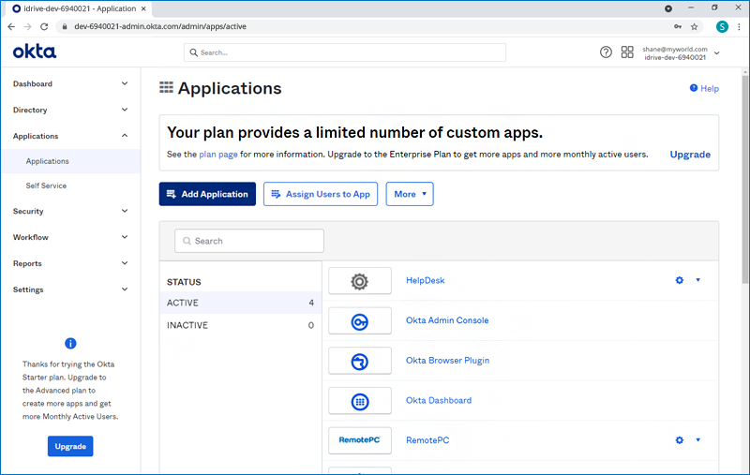Screen dimensions: 750x475
Task: Open the More dropdown button
Action: pyautogui.click(x=409, y=194)
